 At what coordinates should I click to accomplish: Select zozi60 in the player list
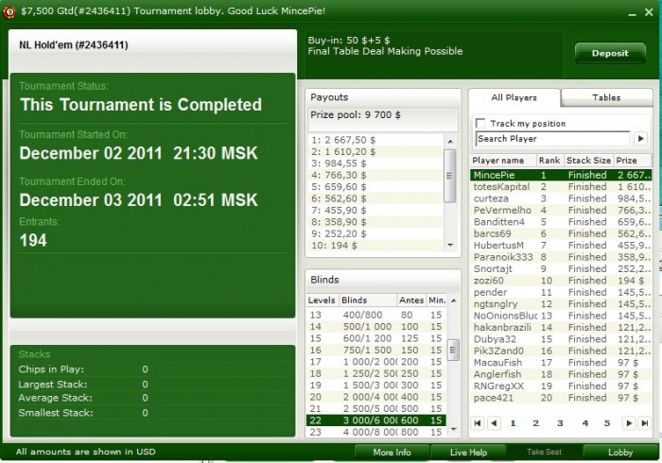click(x=561, y=281)
